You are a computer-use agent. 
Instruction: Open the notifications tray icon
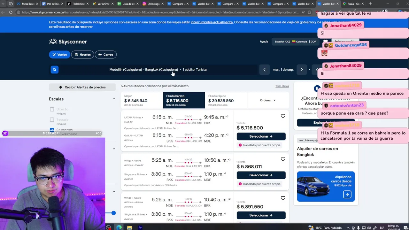pyautogui.click(x=406, y=227)
